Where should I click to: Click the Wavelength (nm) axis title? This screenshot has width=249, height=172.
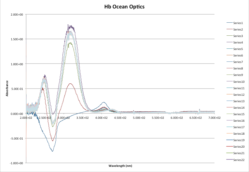tap(120, 166)
